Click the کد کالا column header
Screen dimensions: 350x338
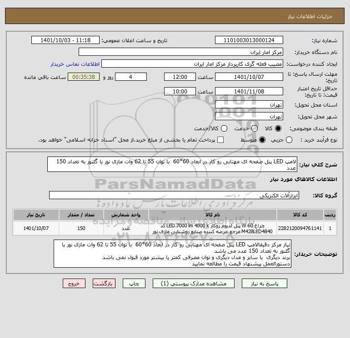coord(300,215)
